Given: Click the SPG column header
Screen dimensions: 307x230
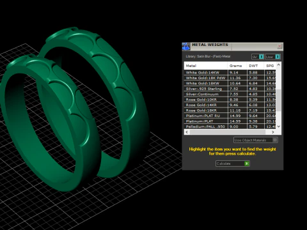Looking at the screenshot, I should [x=270, y=66].
